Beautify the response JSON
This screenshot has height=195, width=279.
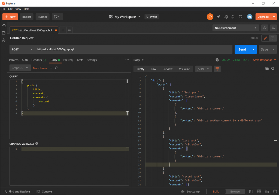[217, 69]
